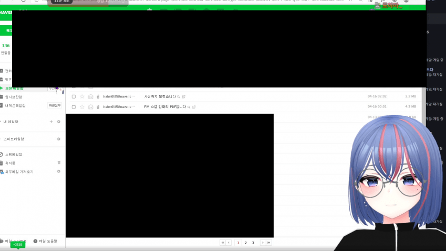Click the attachment clip icon on the 'FW: 스캘 감머리 PDF' row
The height and width of the screenshot is (251, 446).
(98, 107)
